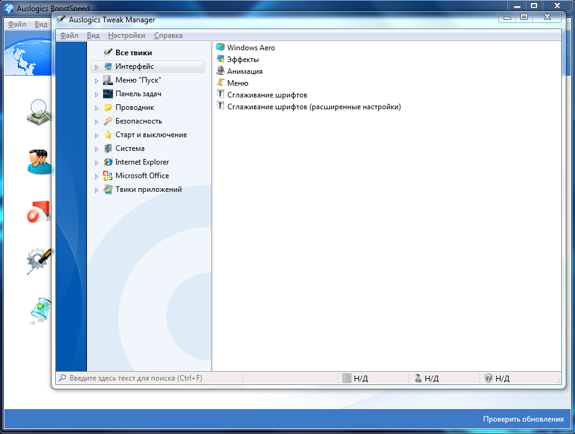
Task: Open the Настройки menu
Action: [127, 35]
